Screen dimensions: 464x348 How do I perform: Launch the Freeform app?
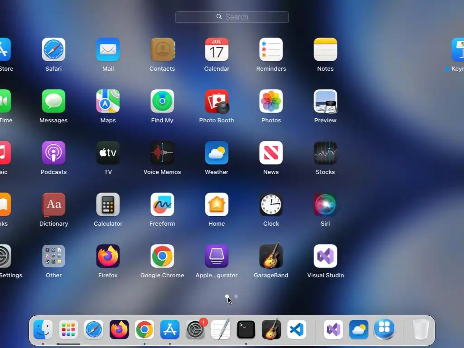[162, 204]
